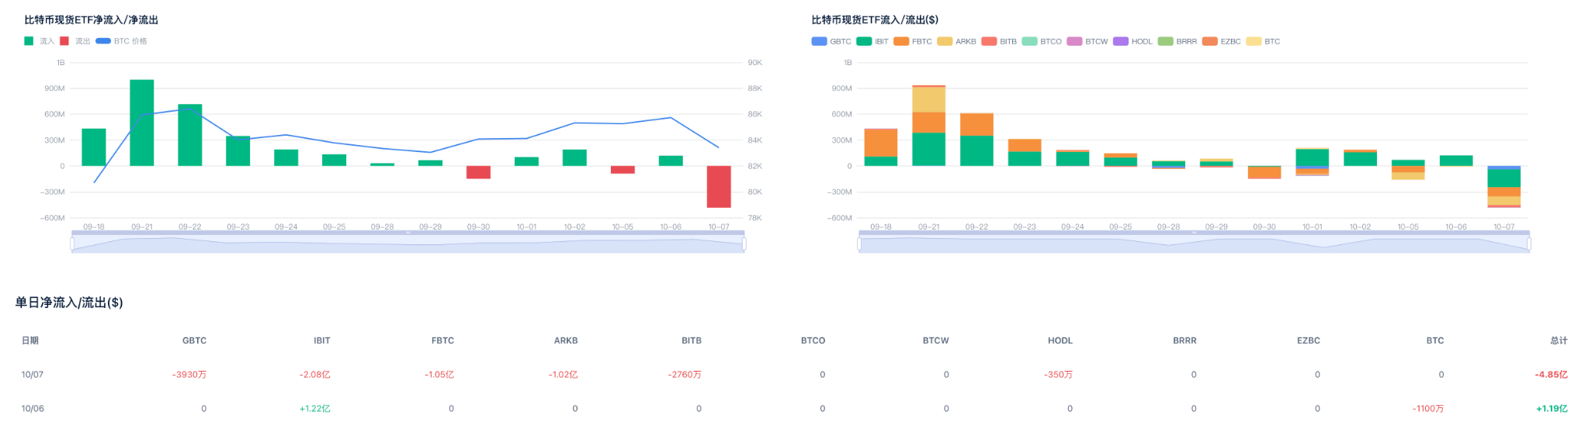This screenshot has width=1578, height=429.
Task: Click the 09-18 orange FBTC segment in stacked chart
Action: 880,143
